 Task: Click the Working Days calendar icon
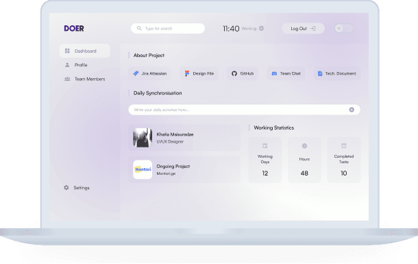265,146
